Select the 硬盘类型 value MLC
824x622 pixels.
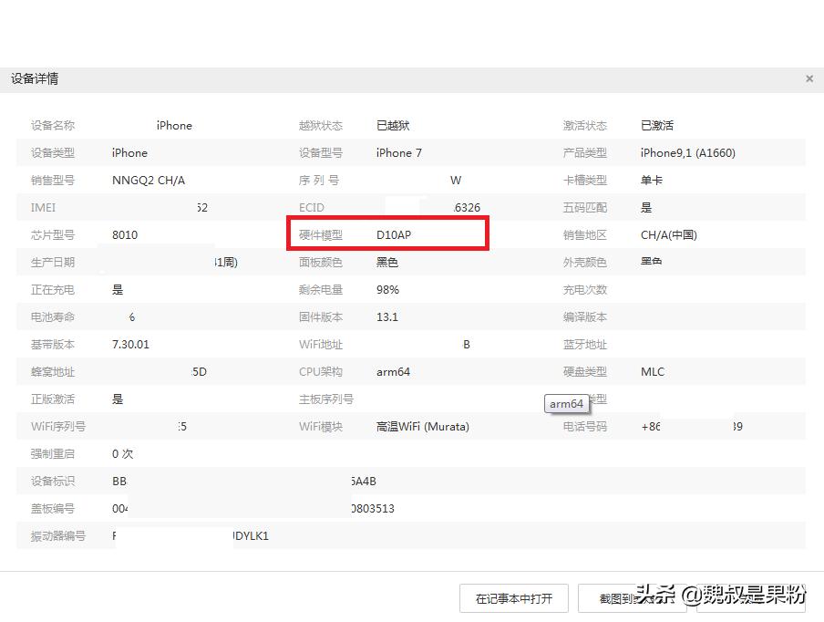(x=652, y=371)
